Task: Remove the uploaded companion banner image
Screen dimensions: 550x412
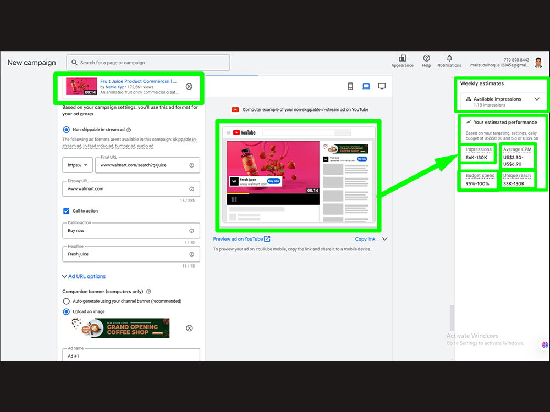Action: 189,328
